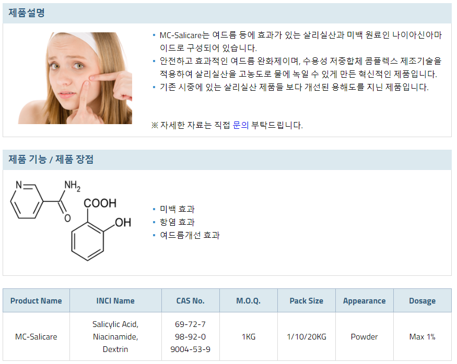Click the woman's face product photo
The height and width of the screenshot is (364, 457).
[x=75, y=78]
